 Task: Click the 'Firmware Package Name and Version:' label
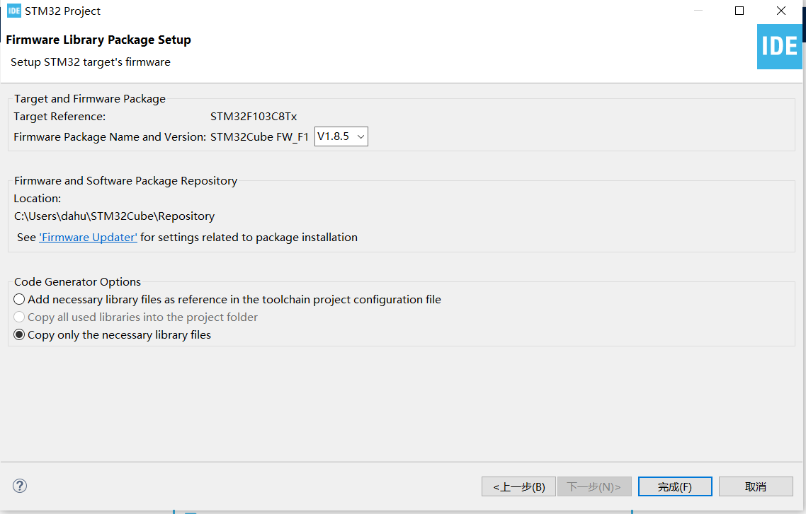[110, 137]
